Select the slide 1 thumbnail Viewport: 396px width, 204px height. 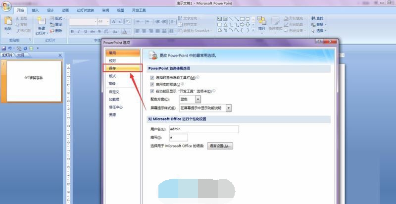(34, 78)
